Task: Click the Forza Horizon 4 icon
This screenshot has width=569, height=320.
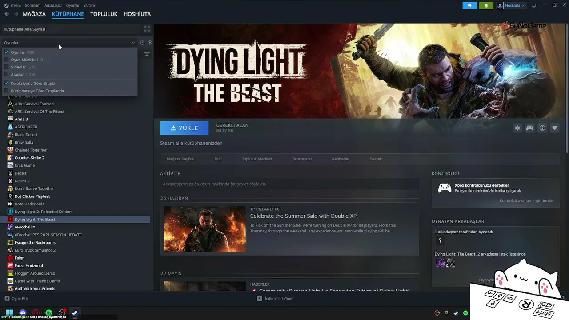Action: pos(11,265)
